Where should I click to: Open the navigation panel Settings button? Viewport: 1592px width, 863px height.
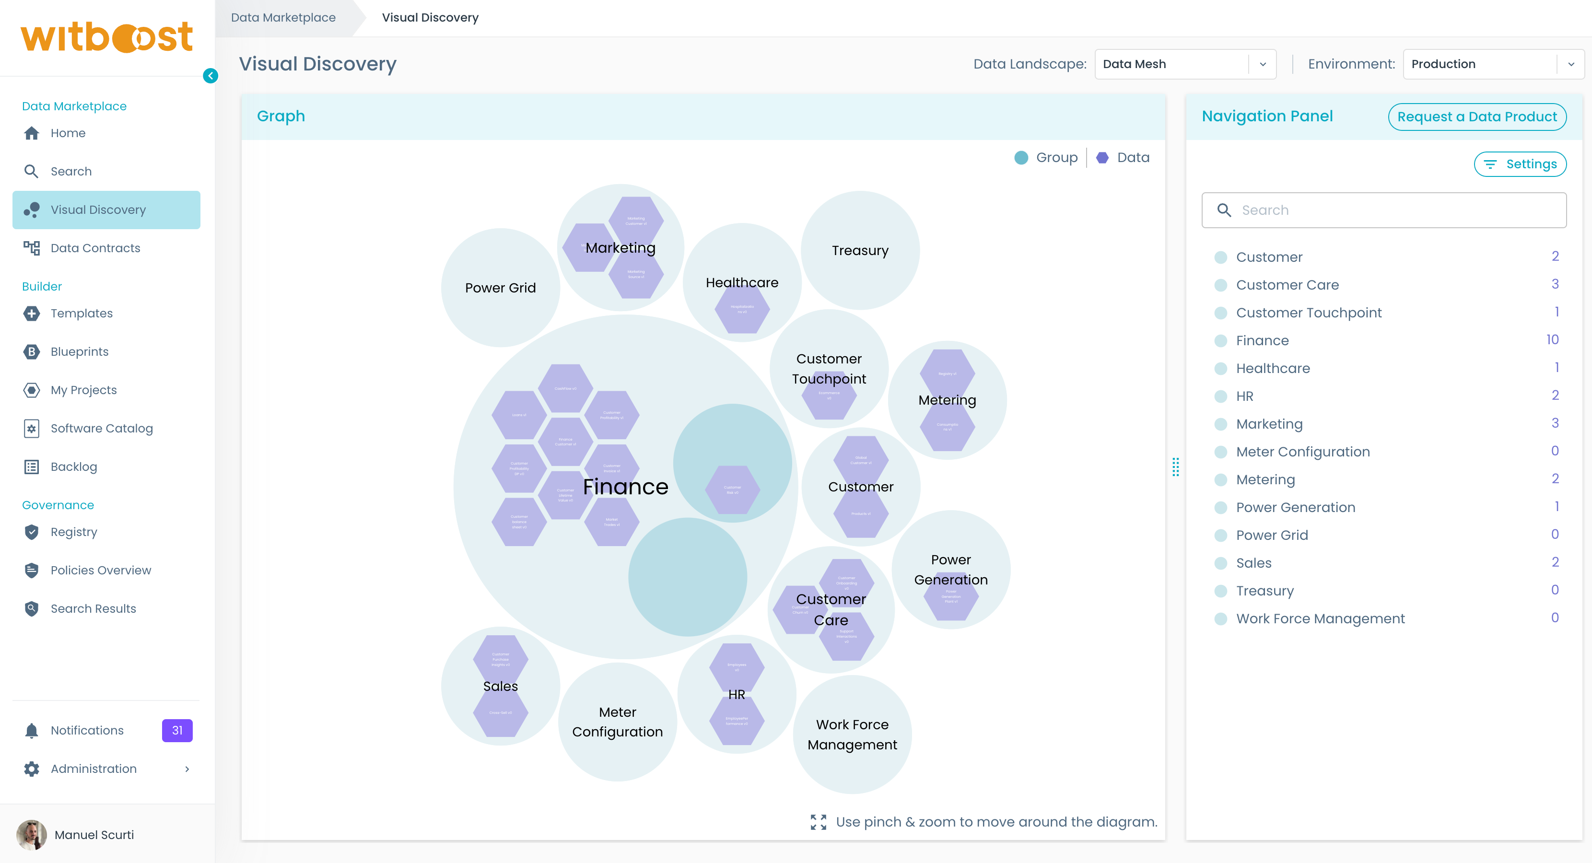click(x=1520, y=163)
